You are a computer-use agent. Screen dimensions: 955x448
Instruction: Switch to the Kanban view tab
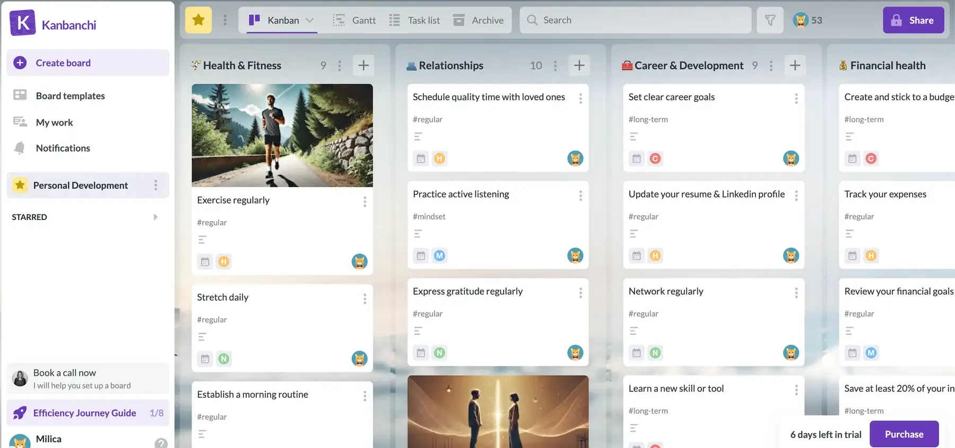282,20
